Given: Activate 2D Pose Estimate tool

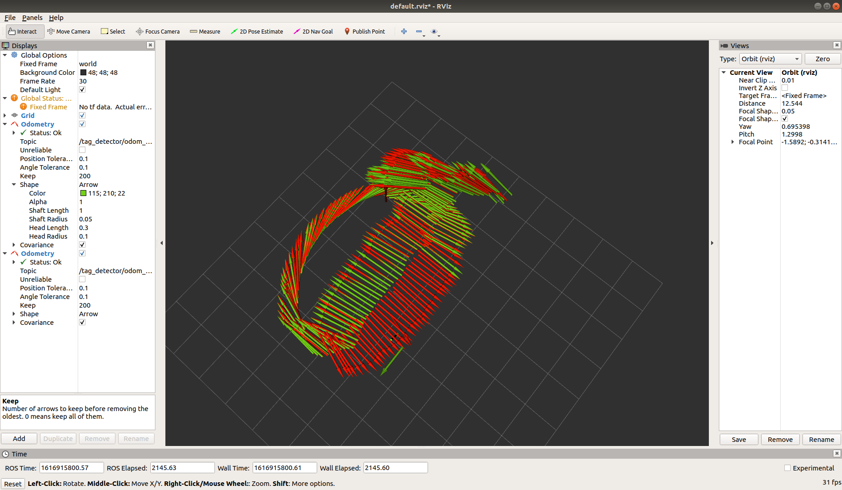Looking at the screenshot, I should pyautogui.click(x=257, y=31).
